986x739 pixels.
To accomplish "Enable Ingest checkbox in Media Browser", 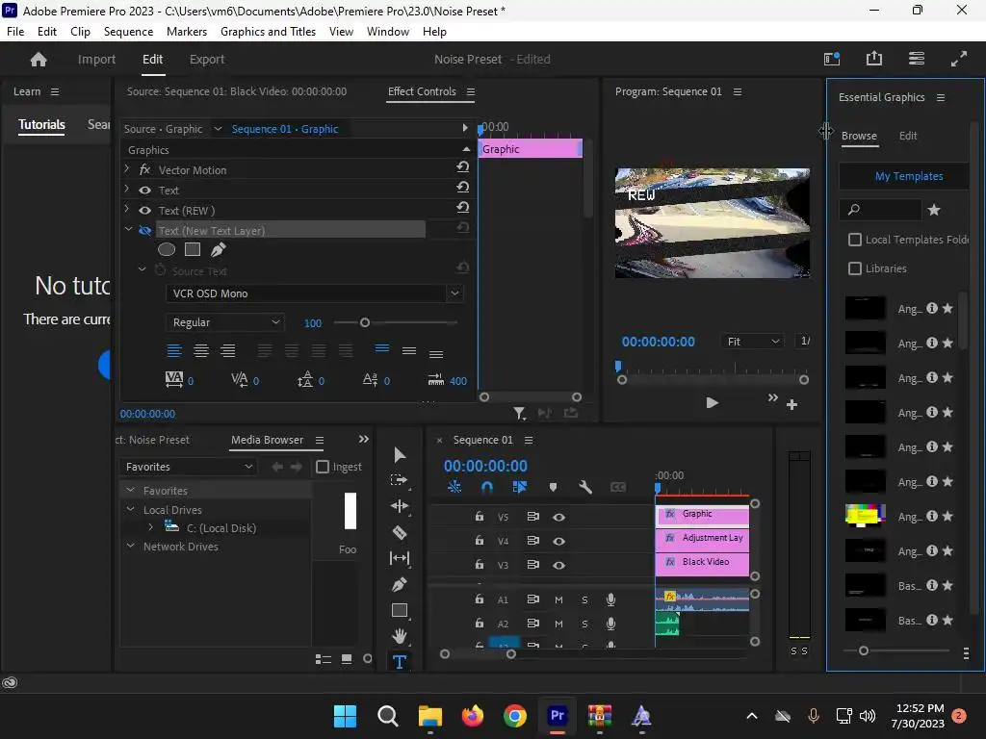I will tap(323, 467).
